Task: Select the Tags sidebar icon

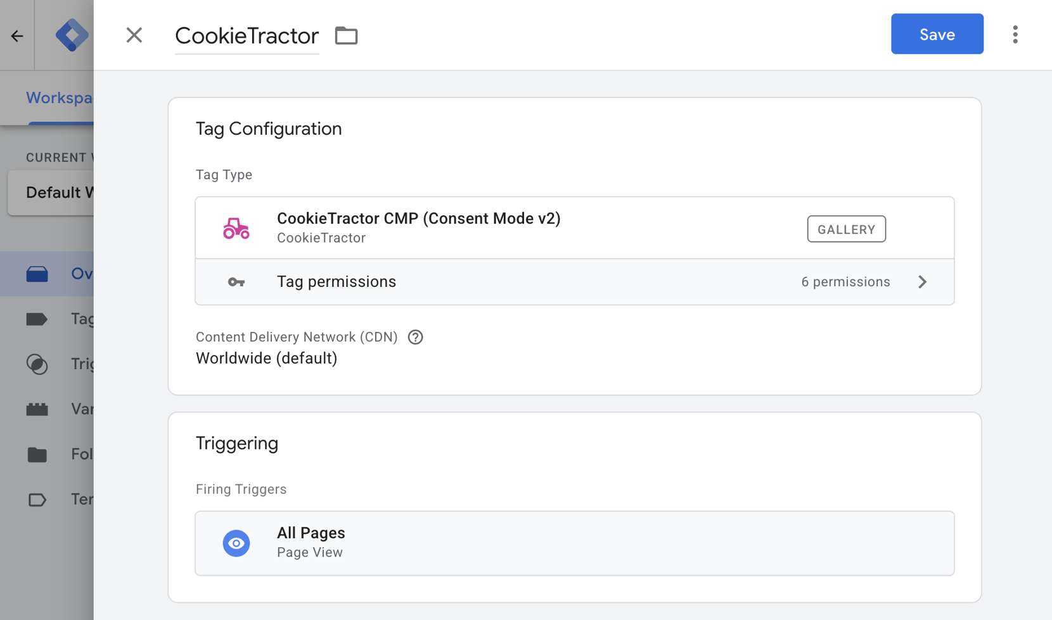Action: pyautogui.click(x=37, y=319)
